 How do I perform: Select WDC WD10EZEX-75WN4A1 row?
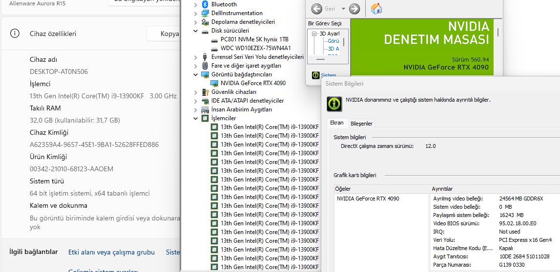click(255, 48)
